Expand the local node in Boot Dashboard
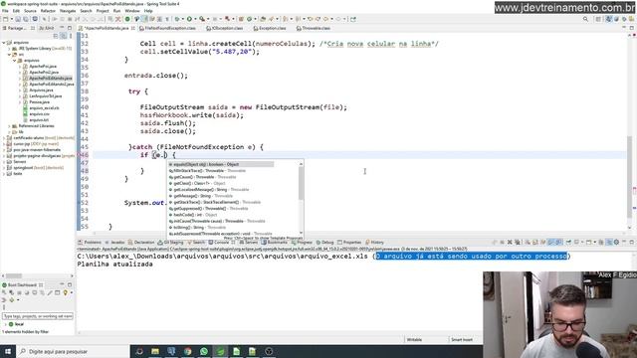637x358 pixels. [x=6, y=324]
